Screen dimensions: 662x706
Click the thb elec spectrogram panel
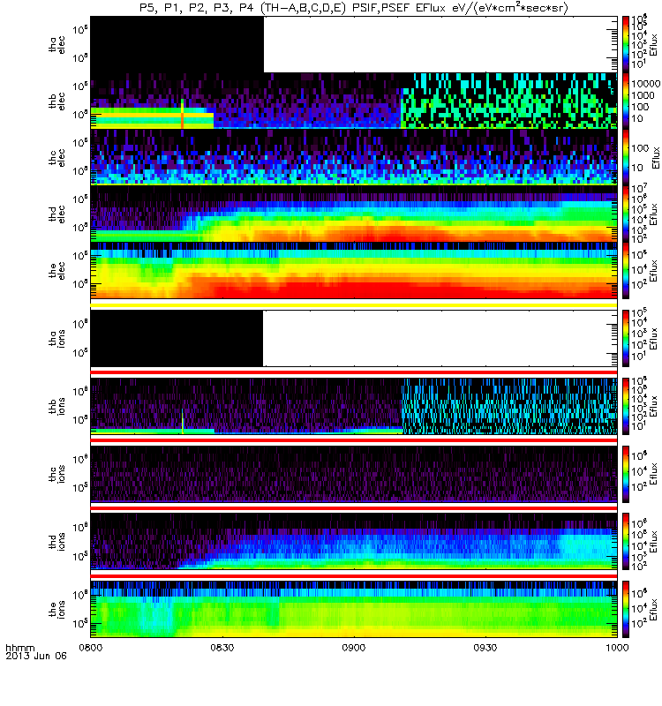(354, 101)
